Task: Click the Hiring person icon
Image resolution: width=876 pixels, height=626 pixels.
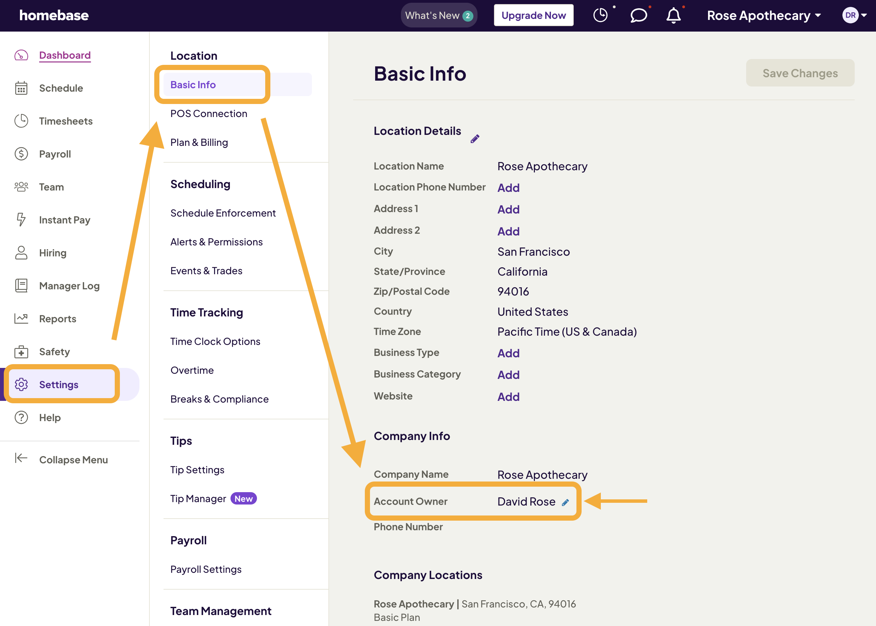Action: pos(21,253)
